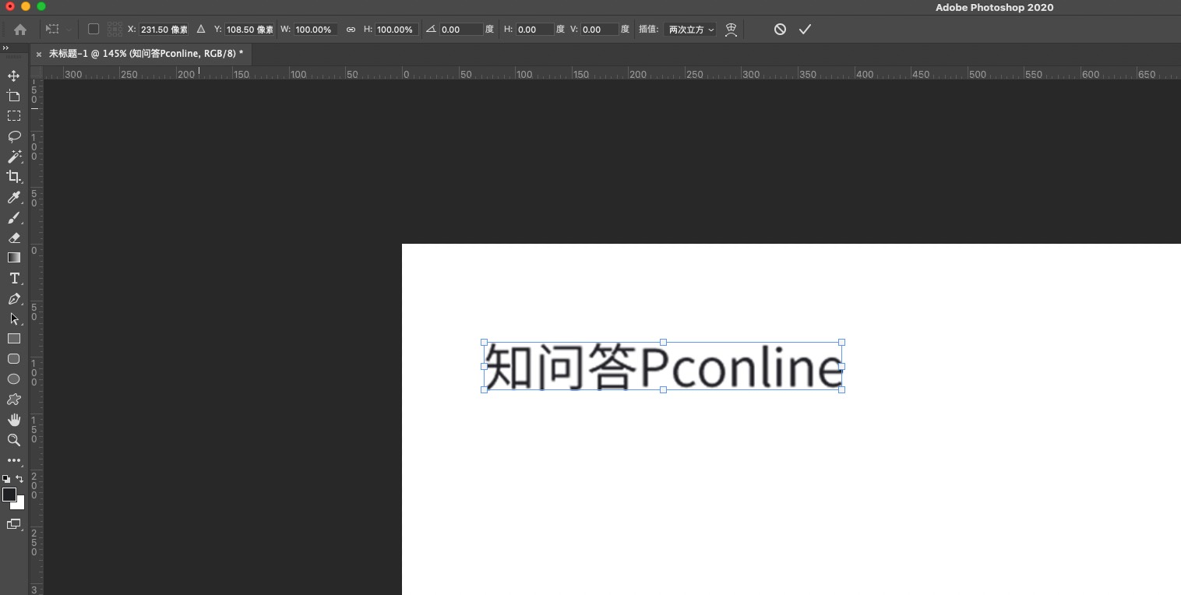Open the foreground color picker
The height and width of the screenshot is (595, 1181).
point(9,495)
